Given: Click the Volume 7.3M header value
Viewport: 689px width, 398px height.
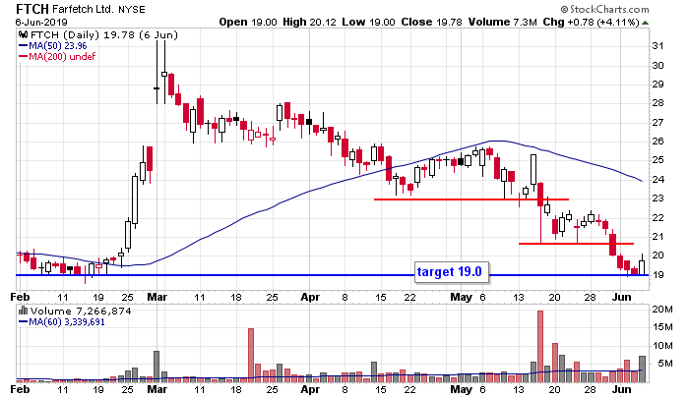Looking at the screenshot, I should (502, 22).
